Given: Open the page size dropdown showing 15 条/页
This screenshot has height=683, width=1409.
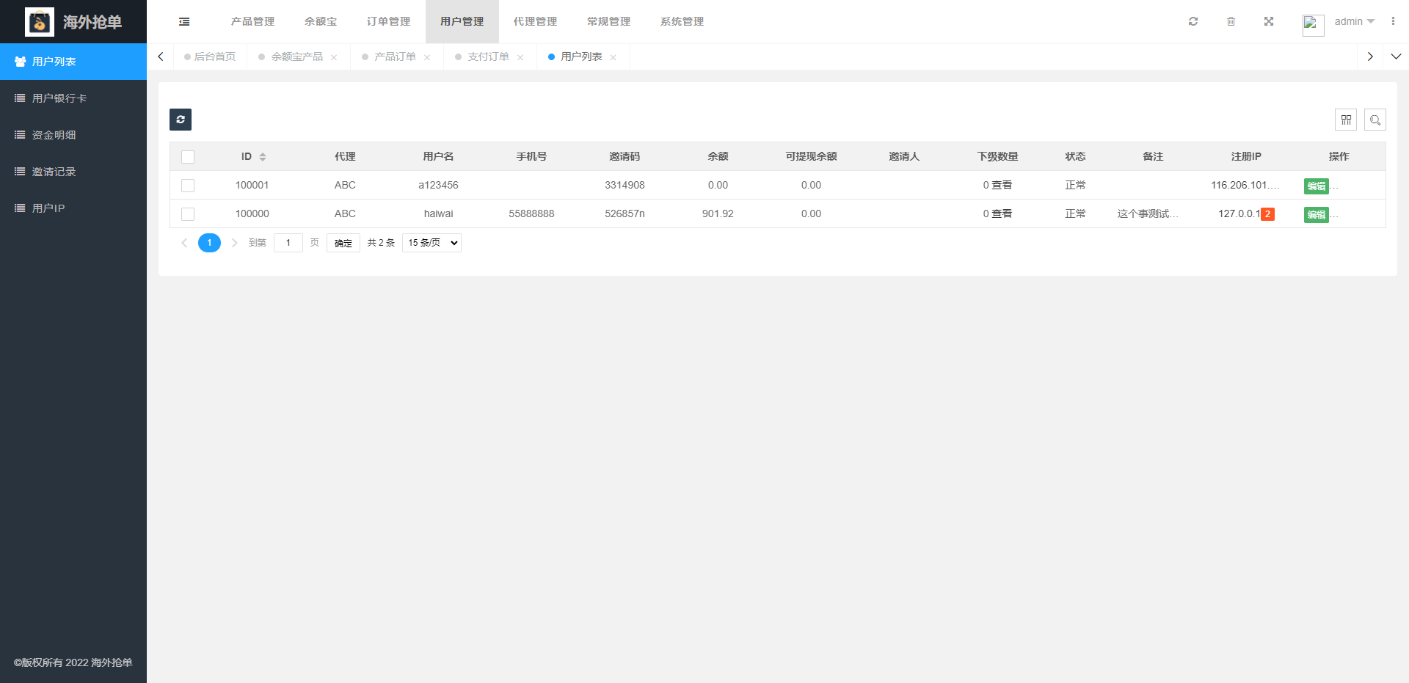Looking at the screenshot, I should (x=431, y=242).
